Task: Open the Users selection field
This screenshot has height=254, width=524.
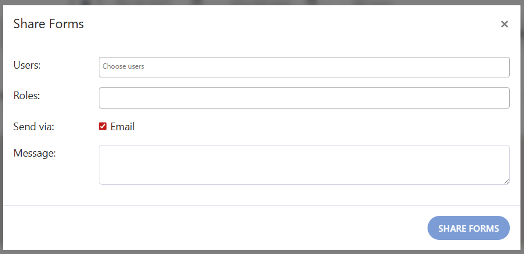Action: [x=303, y=67]
